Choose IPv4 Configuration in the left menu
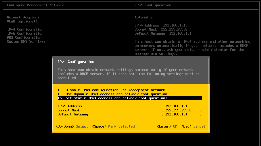Screen dimensions: 261x146 tap(25, 29)
